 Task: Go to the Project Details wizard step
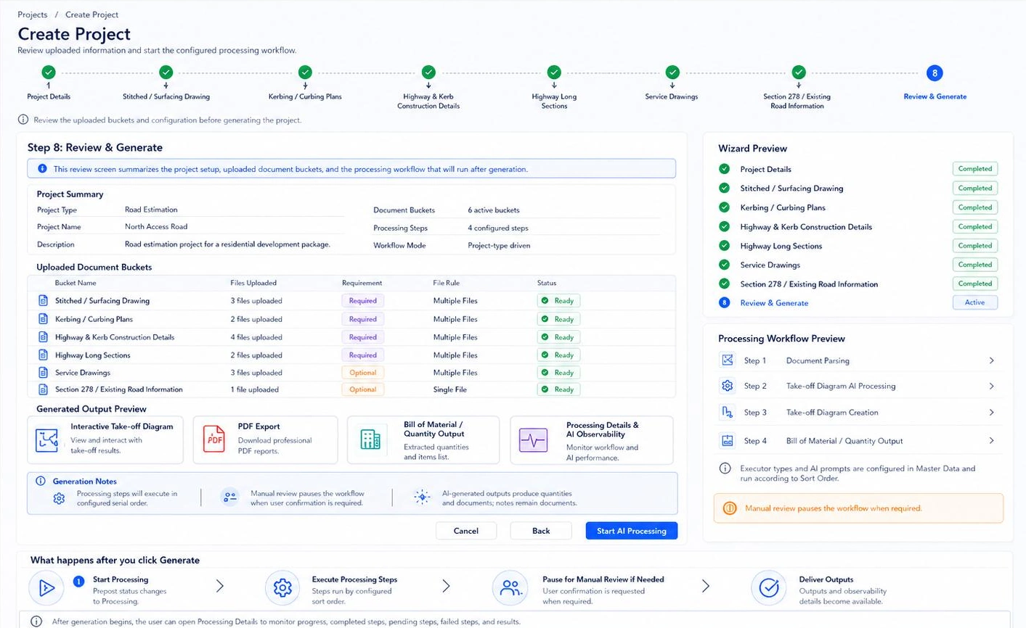(49, 73)
